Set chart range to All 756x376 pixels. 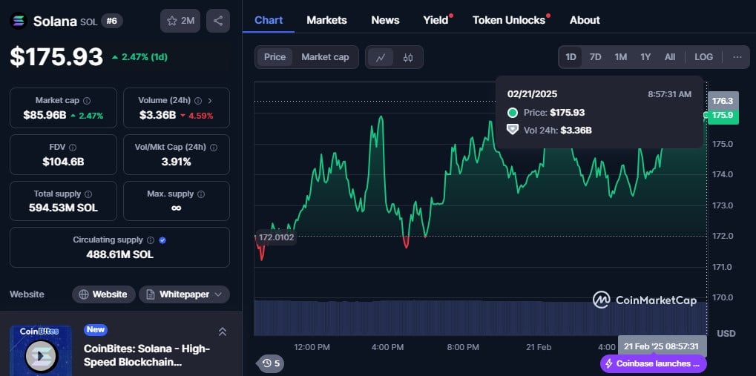670,57
